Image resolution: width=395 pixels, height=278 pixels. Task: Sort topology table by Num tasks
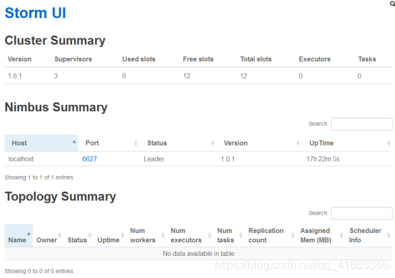tap(229, 235)
